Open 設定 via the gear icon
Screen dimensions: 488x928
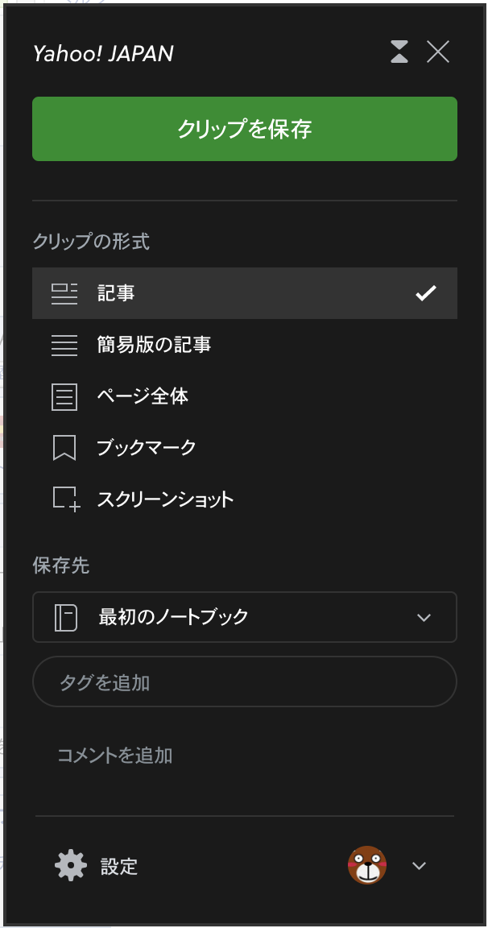[70, 866]
